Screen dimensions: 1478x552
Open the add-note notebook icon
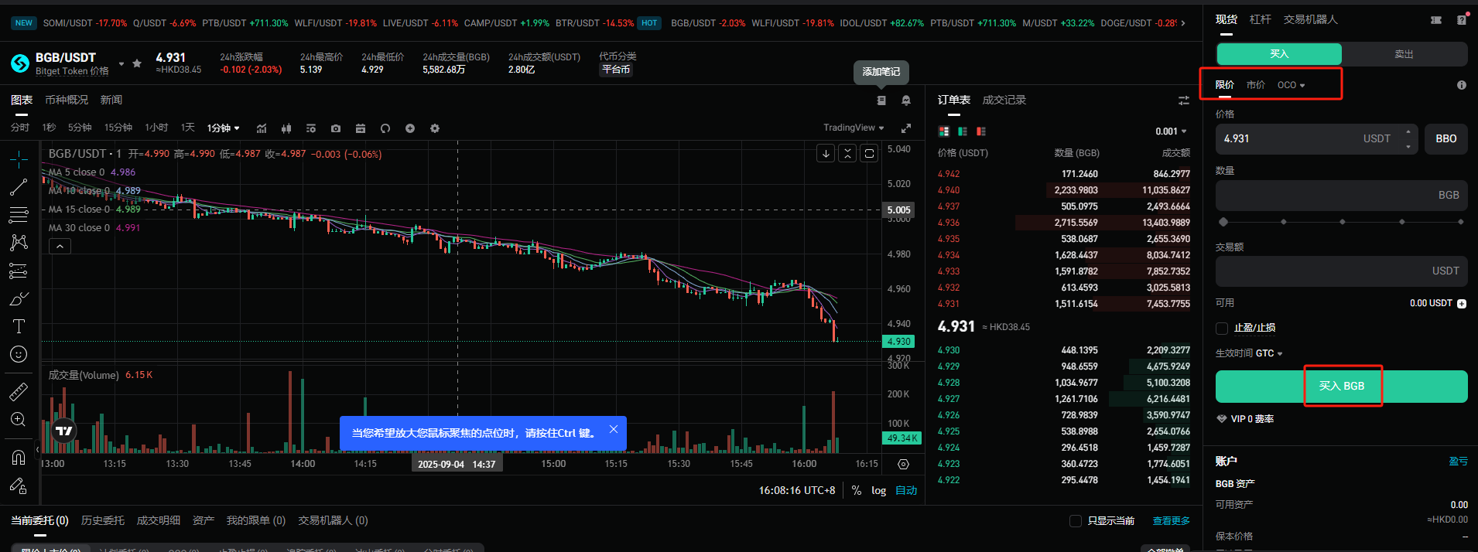[x=881, y=101]
